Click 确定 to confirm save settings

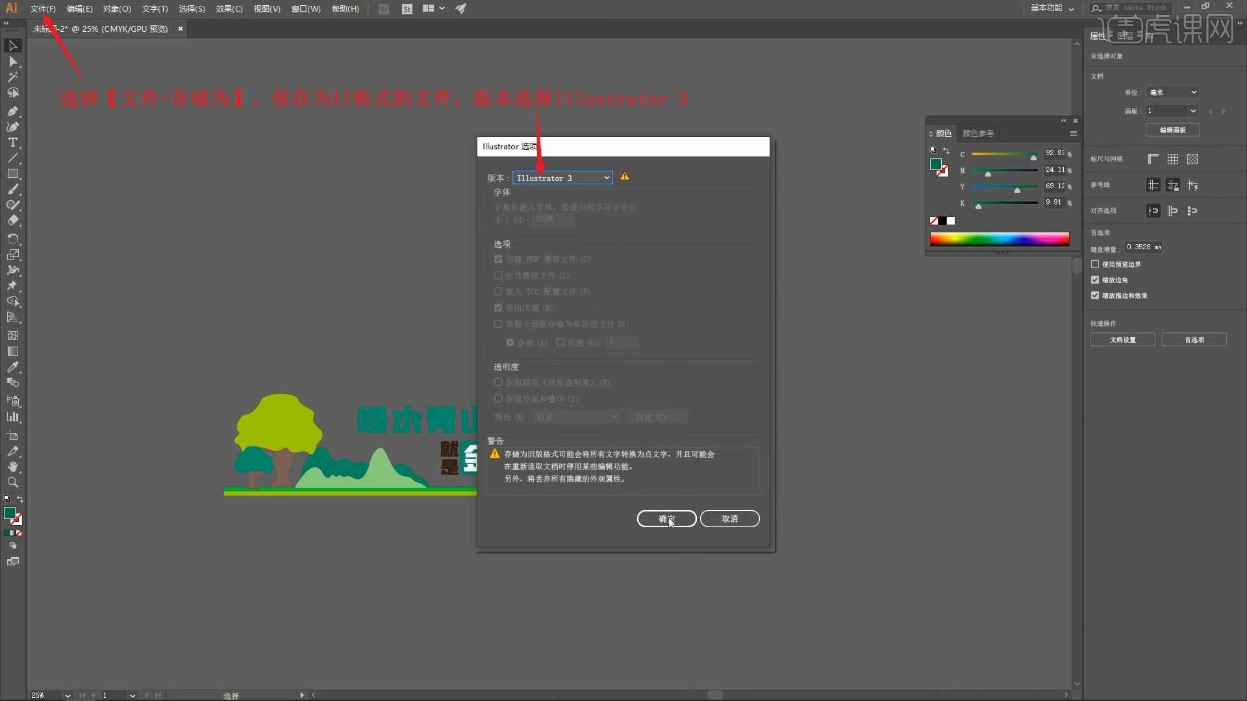tap(667, 519)
